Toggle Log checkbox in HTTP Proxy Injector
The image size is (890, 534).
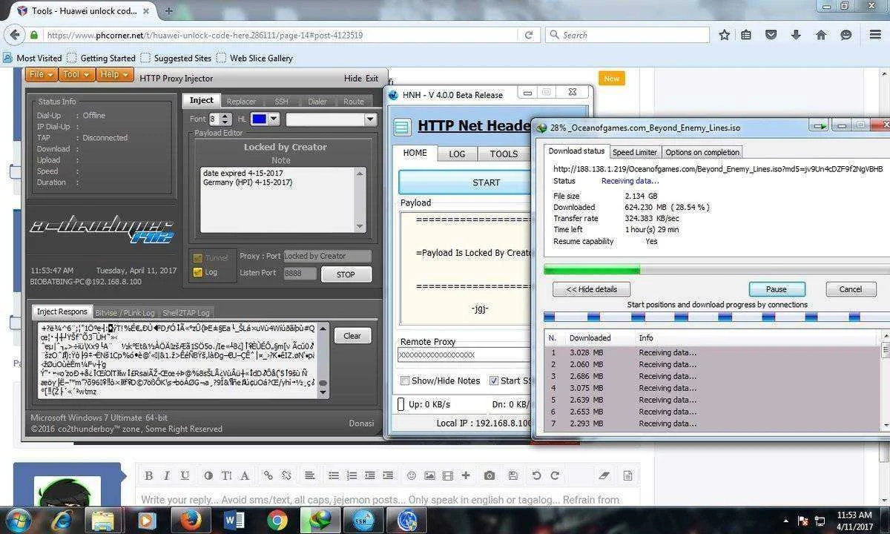pos(197,272)
